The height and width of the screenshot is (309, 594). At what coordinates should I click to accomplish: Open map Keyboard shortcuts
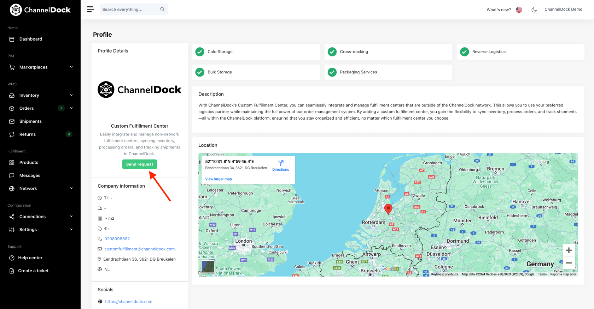(x=444, y=274)
